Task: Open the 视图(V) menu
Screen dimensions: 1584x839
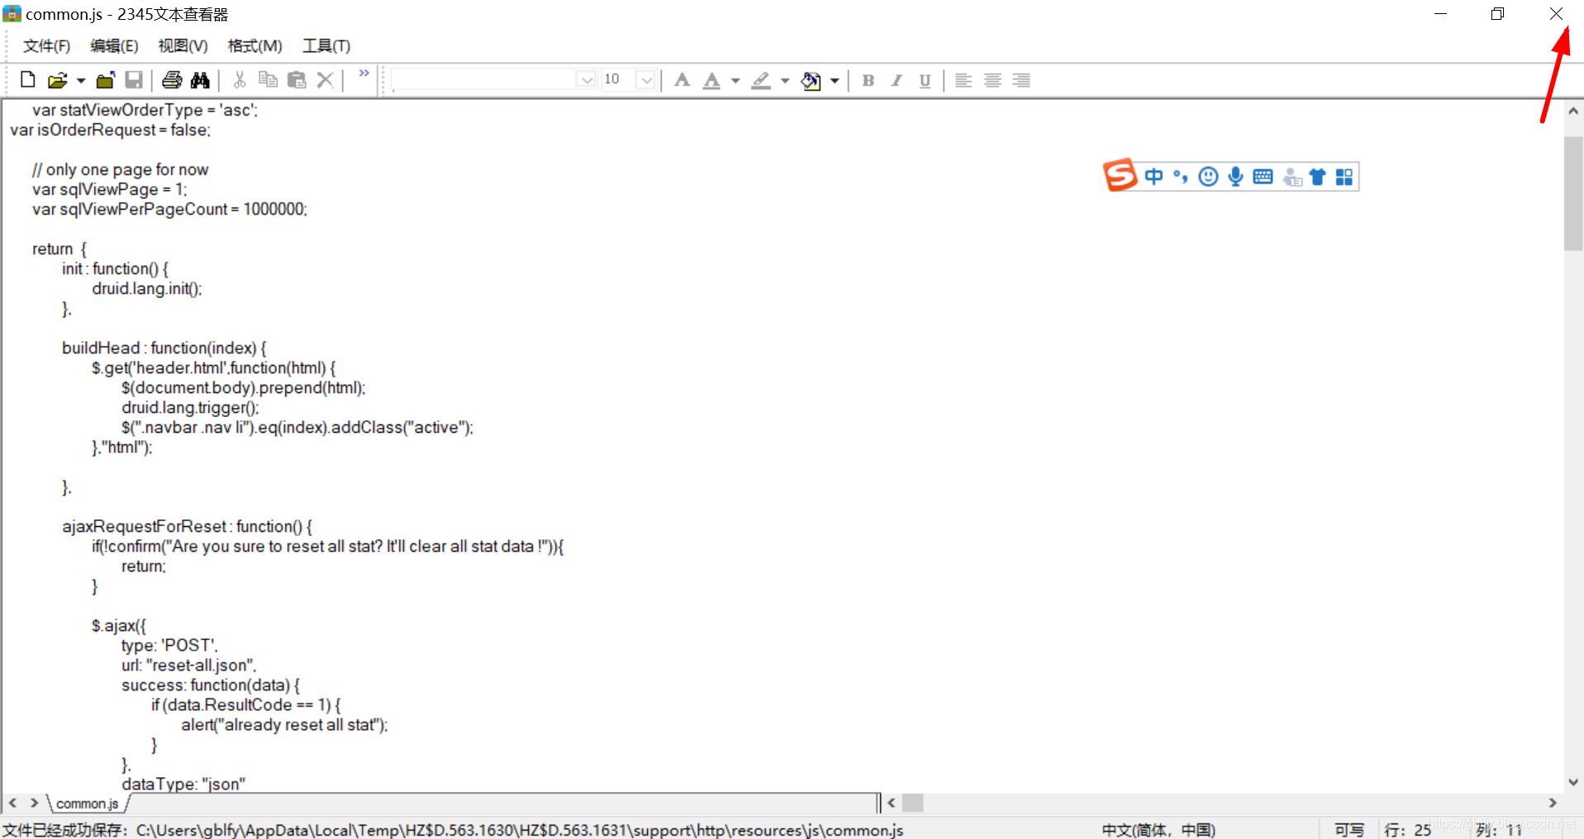Action: coord(183,45)
